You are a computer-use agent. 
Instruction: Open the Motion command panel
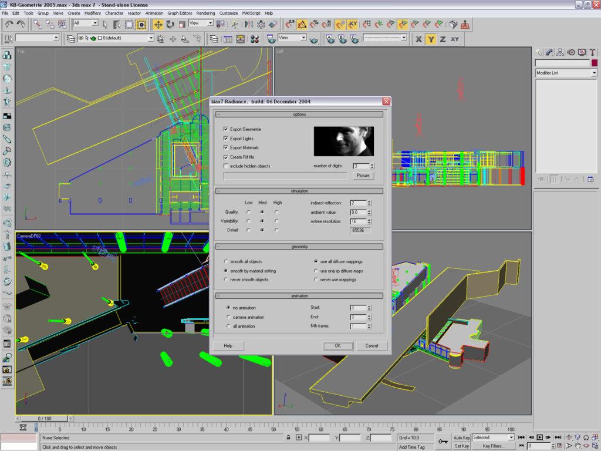pyautogui.click(x=570, y=52)
